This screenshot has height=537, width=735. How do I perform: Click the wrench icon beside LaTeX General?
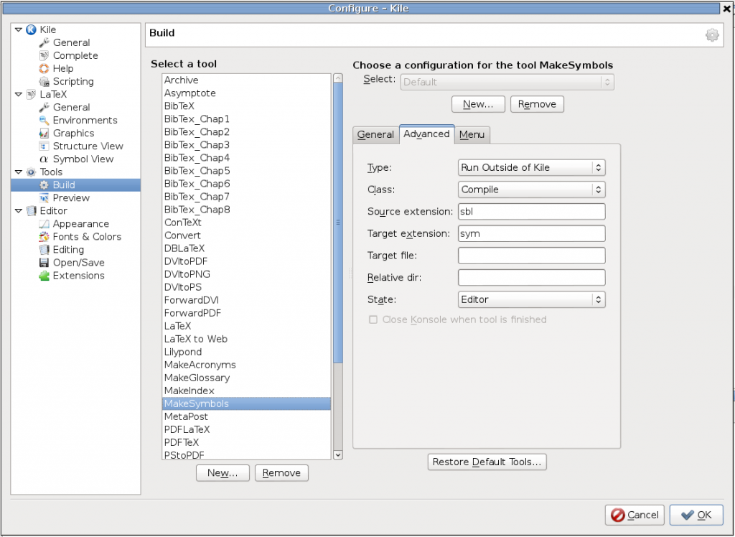point(44,108)
